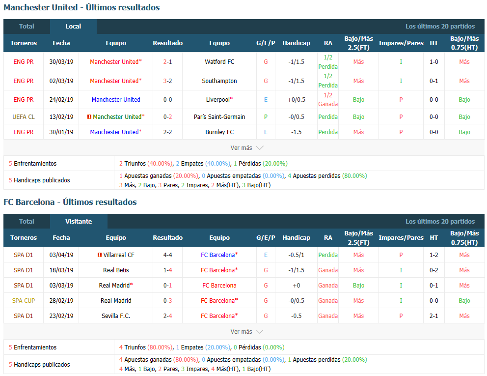Click the +0/0.5 handicap in the Liverpool row
This screenshot has height=376, width=487.
pos(297,99)
